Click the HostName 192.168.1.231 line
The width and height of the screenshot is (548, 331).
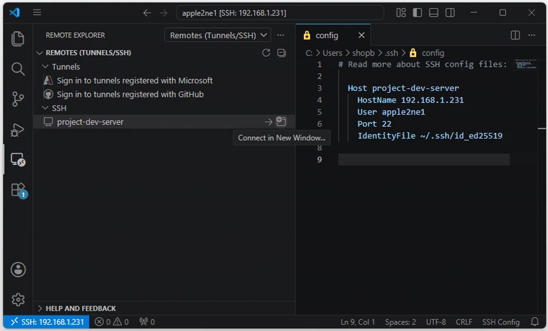point(410,100)
